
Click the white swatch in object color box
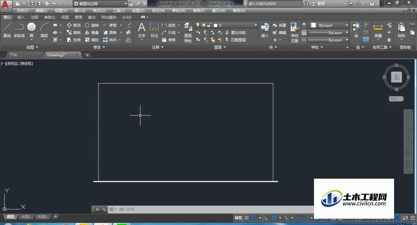click(314, 25)
